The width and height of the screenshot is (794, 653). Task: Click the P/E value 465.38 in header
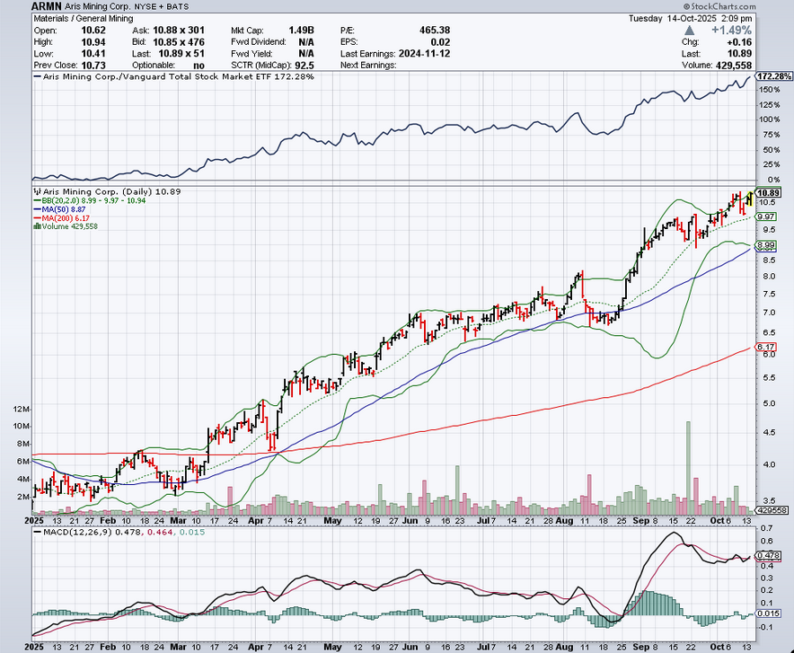pos(436,29)
